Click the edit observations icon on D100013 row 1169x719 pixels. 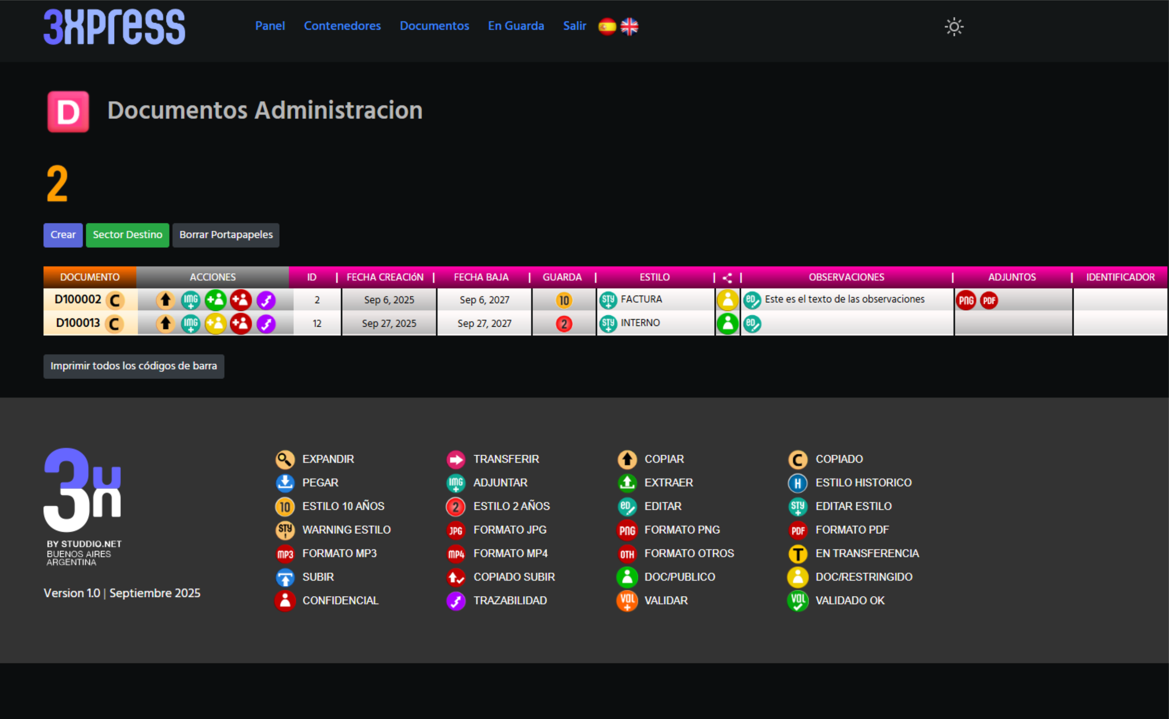752,324
